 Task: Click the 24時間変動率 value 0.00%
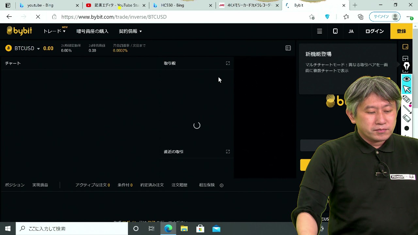[x=66, y=51]
